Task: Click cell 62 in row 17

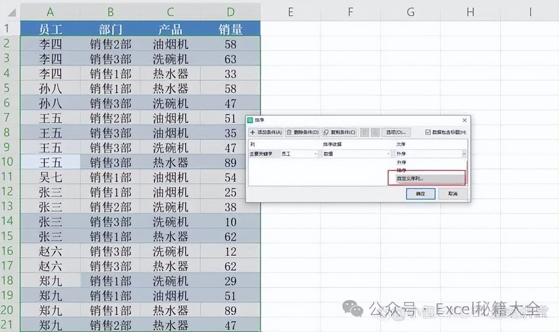Action: [231, 266]
